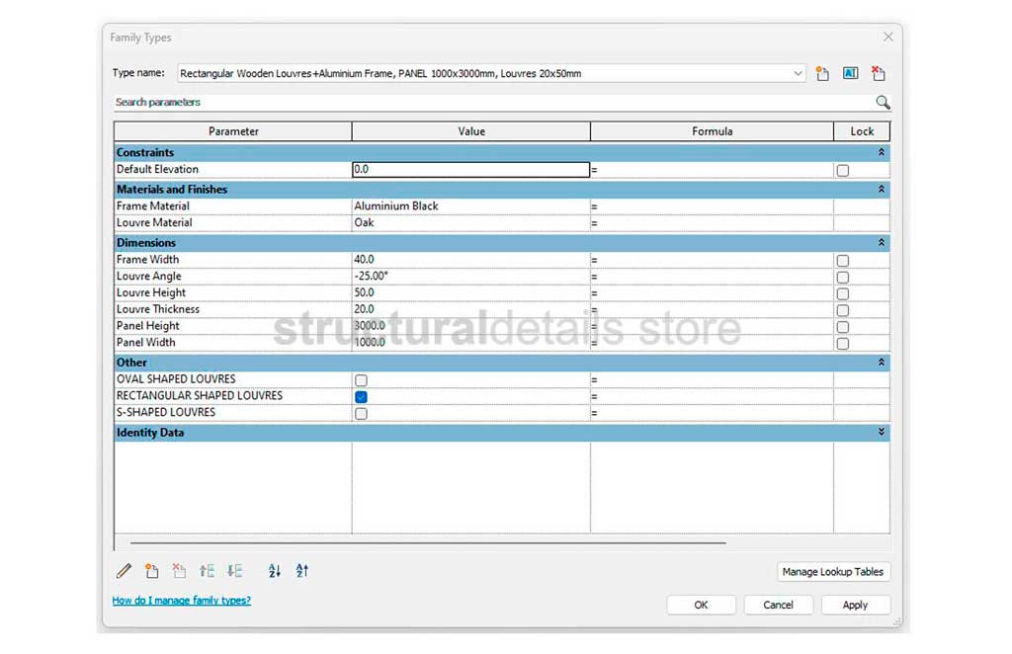Click the New Type icon
The image size is (1012, 654).
coord(822,74)
